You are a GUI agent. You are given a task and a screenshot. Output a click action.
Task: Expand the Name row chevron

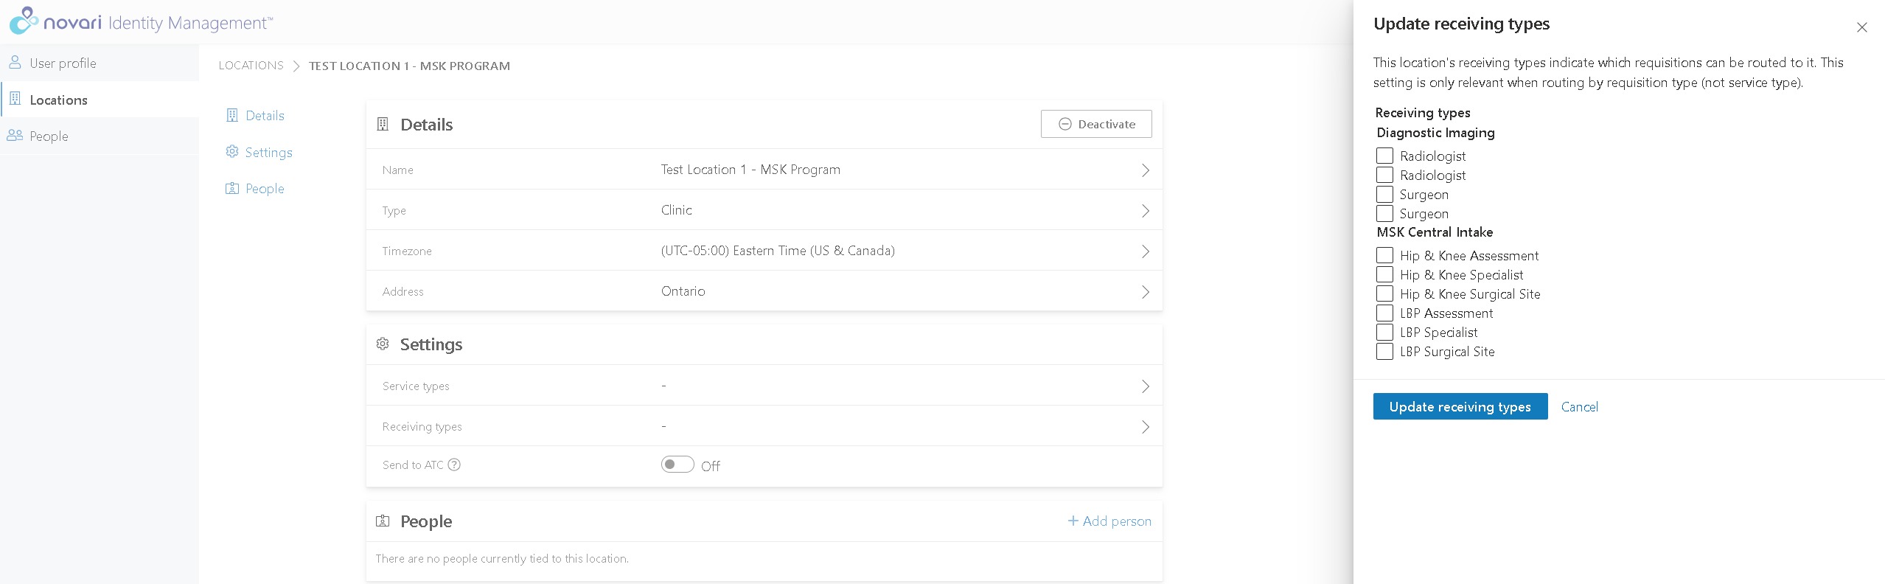coord(1145,170)
